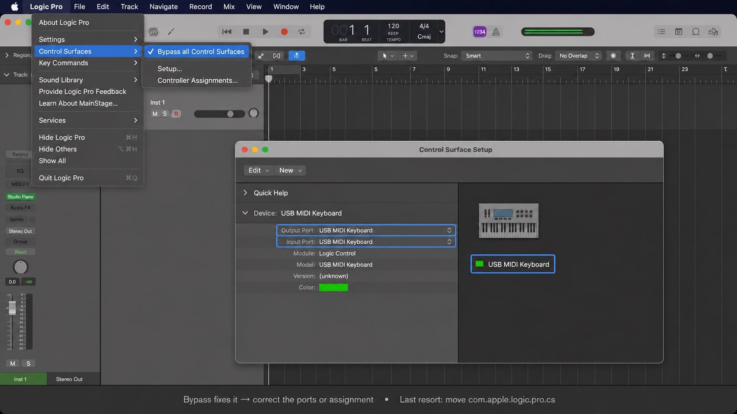
Task: Click Go to Beginning transport button
Action: [x=227, y=32]
